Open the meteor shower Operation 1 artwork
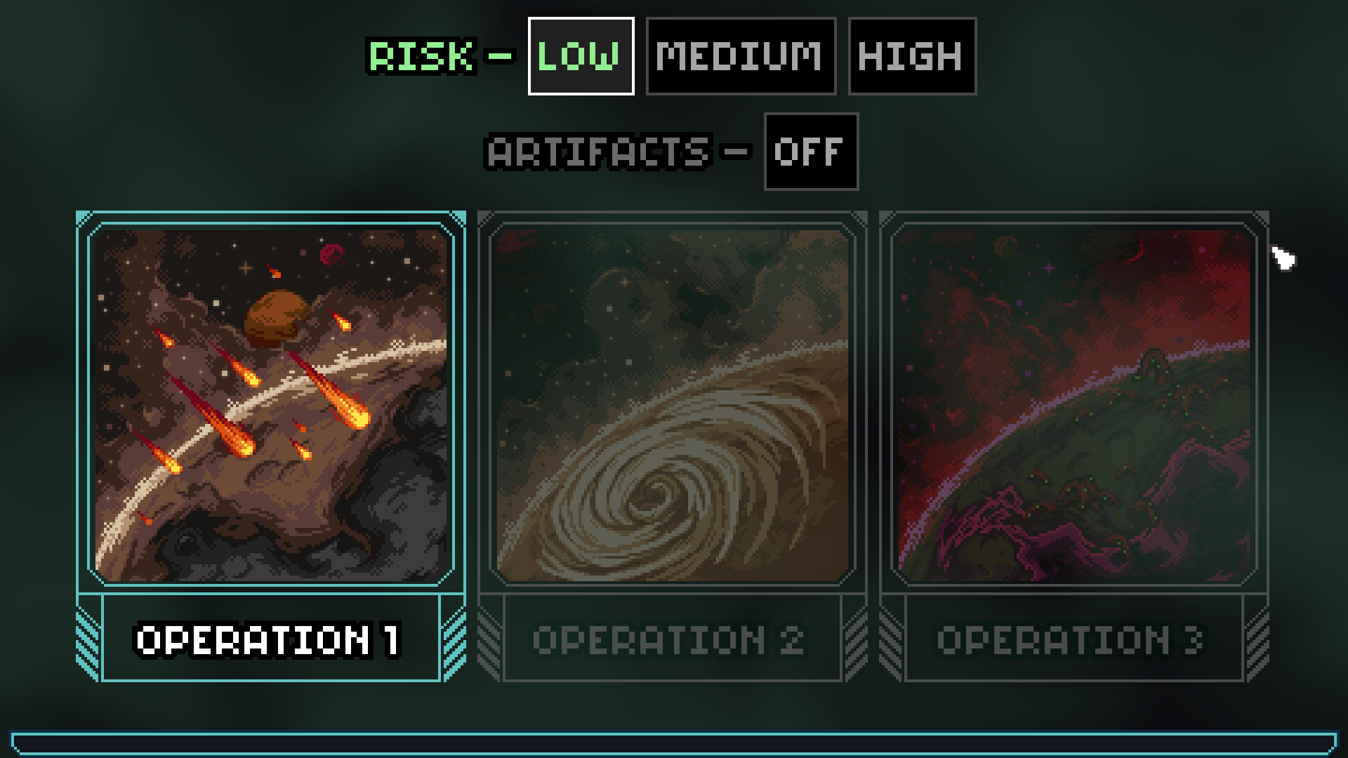The height and width of the screenshot is (758, 1348). point(271,405)
